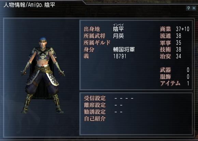
Task: Select the 服飾 count row
Action: [x=175, y=77]
